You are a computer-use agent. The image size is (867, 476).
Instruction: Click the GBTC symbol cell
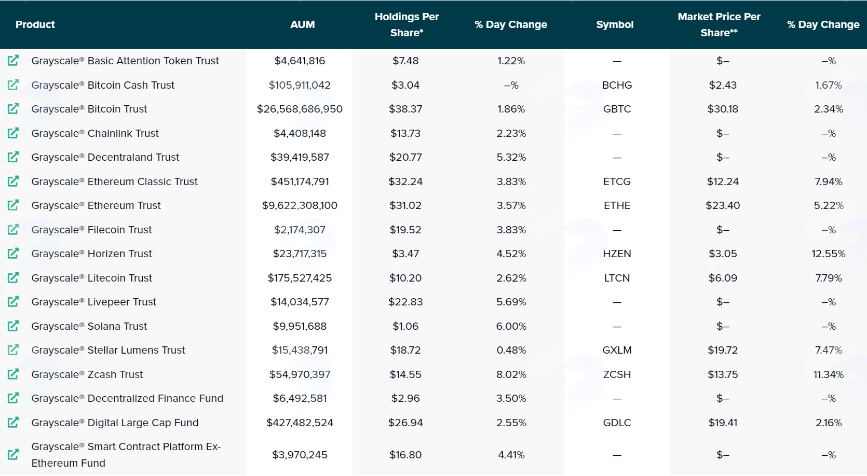click(617, 109)
